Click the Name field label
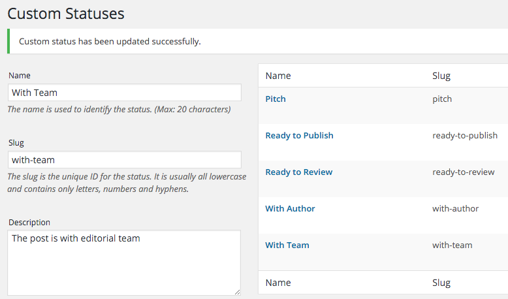Viewport: 508px width, 299px height. 20,76
